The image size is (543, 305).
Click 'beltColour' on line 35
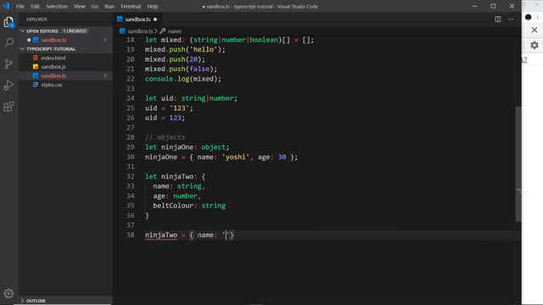173,206
